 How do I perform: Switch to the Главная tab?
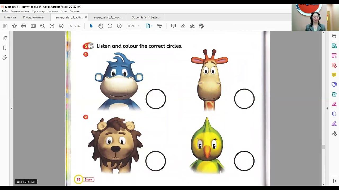10,17
